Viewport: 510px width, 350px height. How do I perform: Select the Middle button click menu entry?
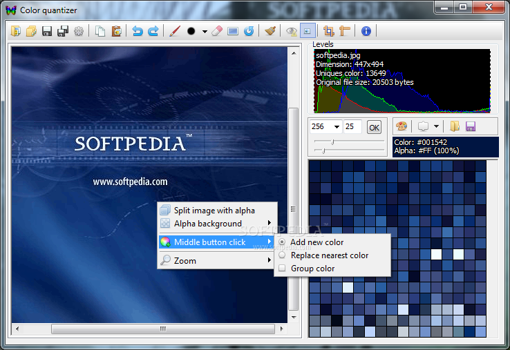(x=217, y=242)
